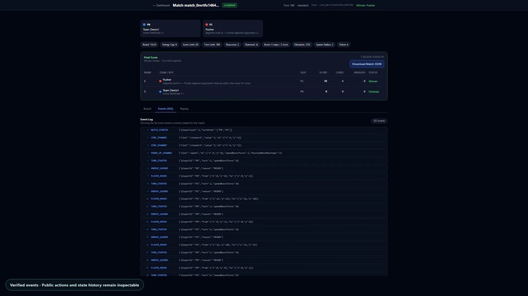Click the green completed status badge
This screenshot has width=528, height=296.
tap(229, 5)
